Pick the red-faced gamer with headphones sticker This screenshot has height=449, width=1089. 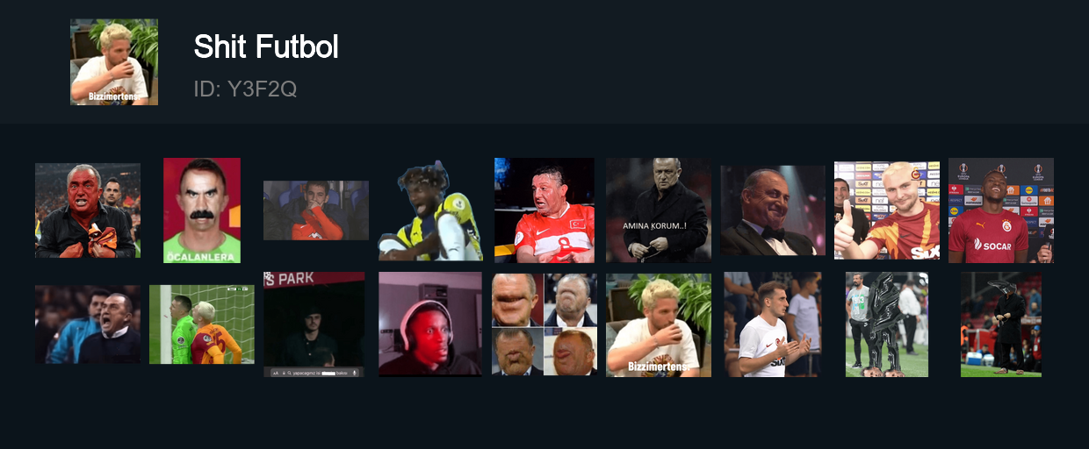[430, 324]
